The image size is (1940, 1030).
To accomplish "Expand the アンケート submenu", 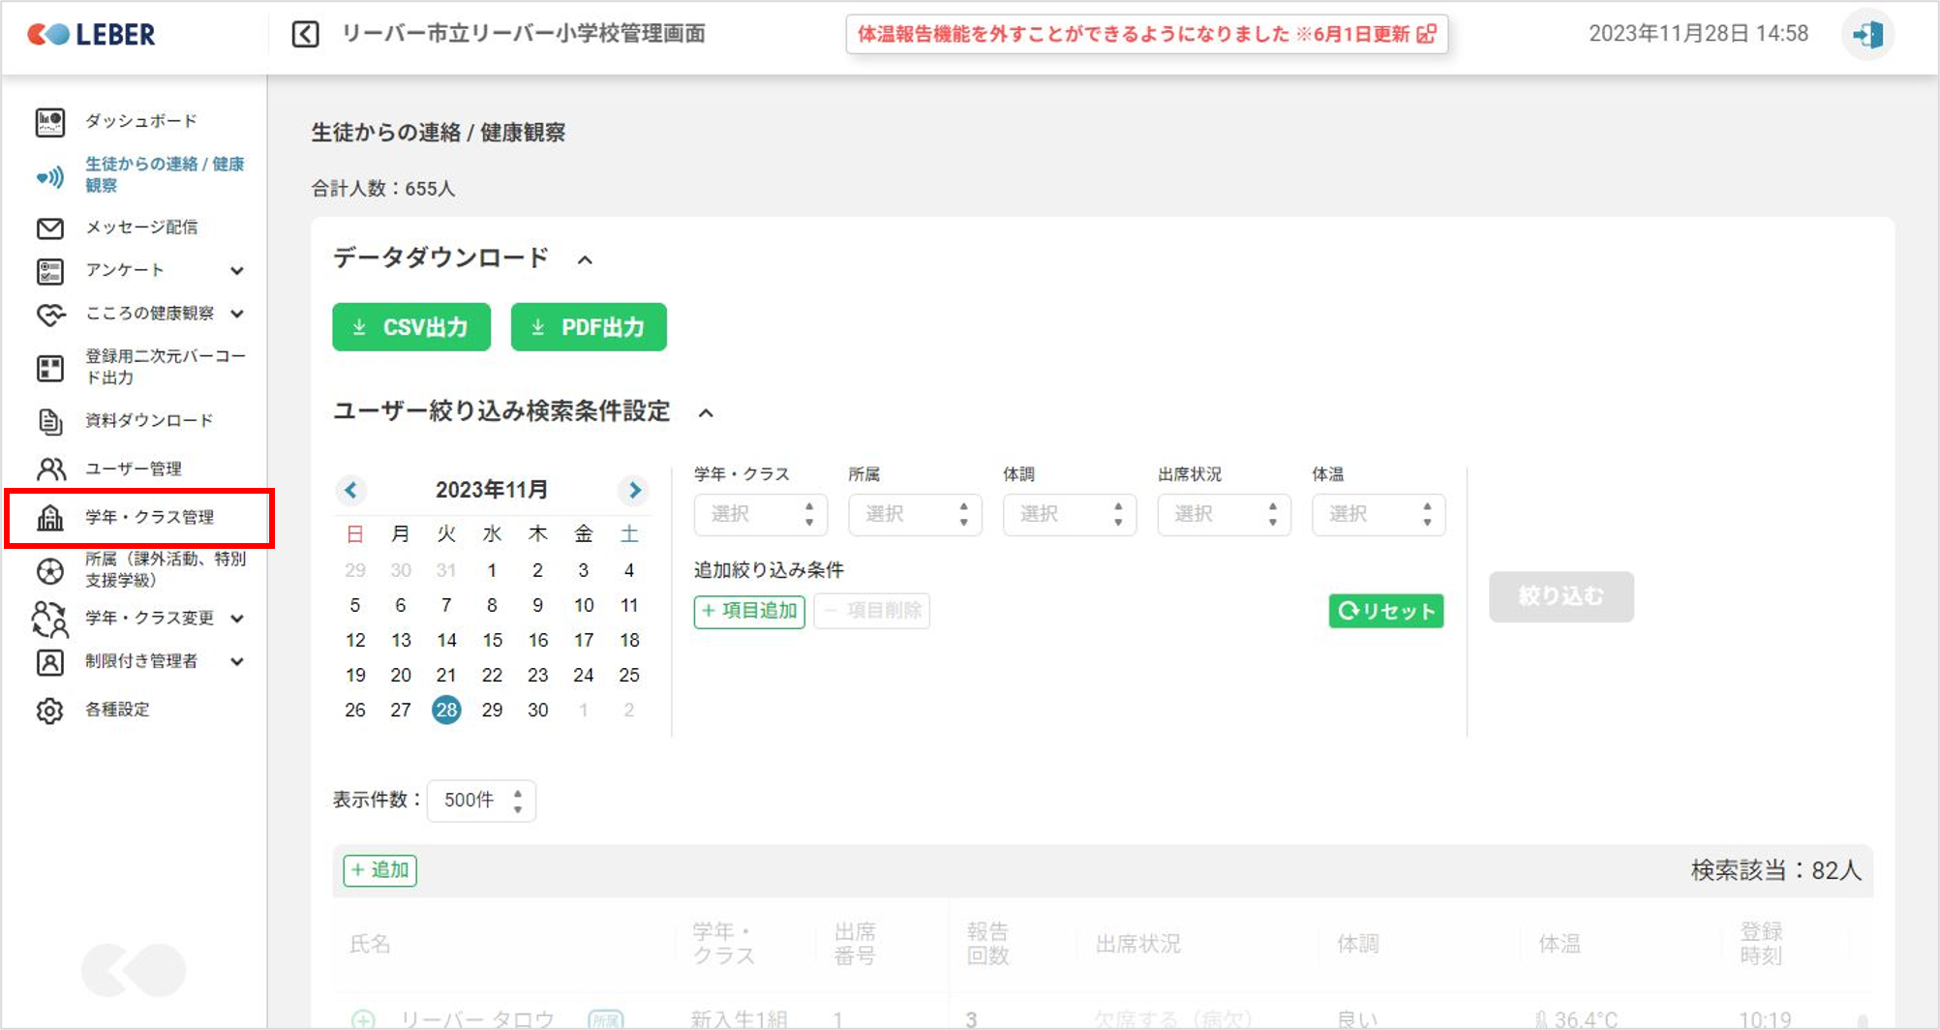I will 237,271.
